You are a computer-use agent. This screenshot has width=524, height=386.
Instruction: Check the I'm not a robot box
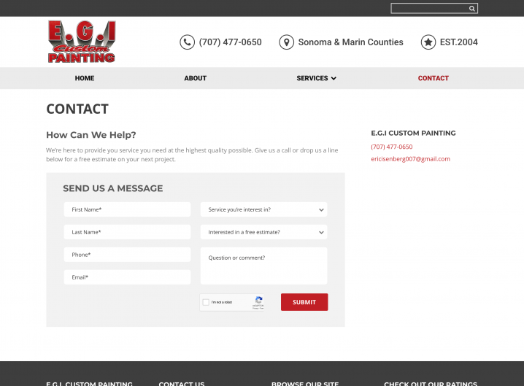[x=207, y=302]
